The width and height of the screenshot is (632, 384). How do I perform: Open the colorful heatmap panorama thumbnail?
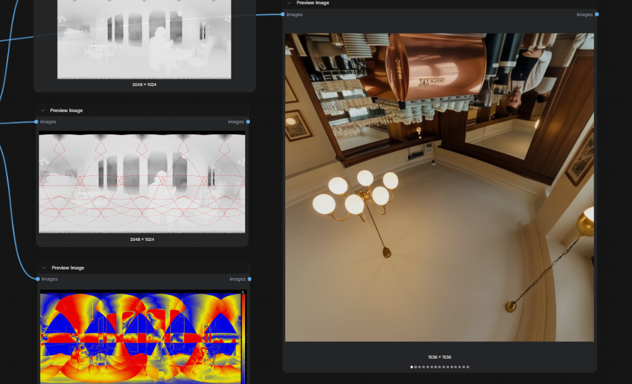tap(142, 337)
